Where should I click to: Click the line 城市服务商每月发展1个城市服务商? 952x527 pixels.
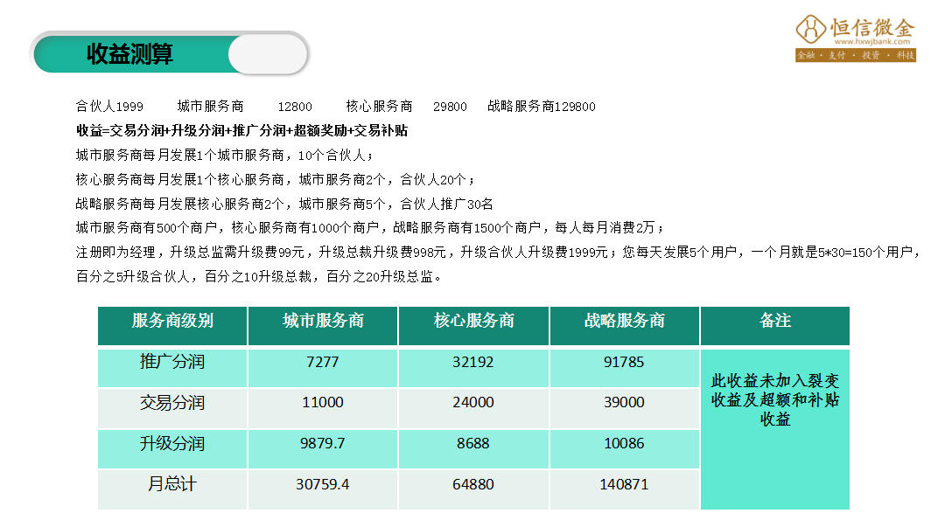click(x=225, y=156)
